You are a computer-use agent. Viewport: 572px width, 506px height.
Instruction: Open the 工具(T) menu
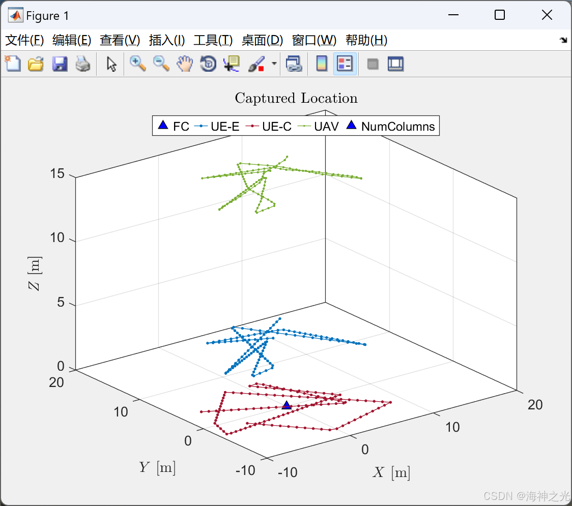(x=213, y=40)
